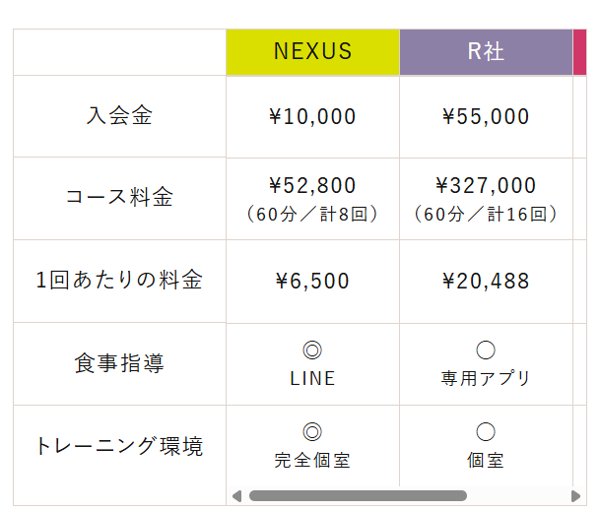Viewport: 600px width, 510px height.
Task: Click the double-circle icon above 完全個室
Action: (312, 431)
